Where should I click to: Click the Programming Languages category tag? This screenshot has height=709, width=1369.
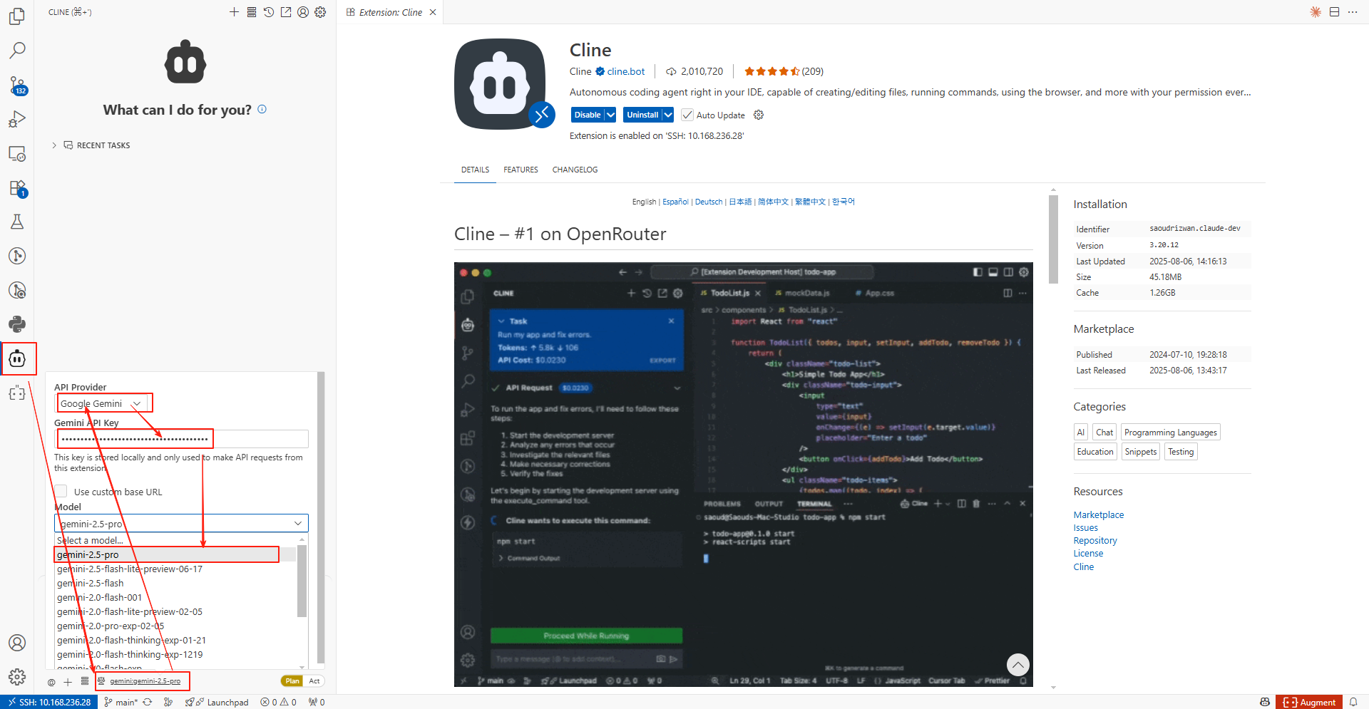(x=1170, y=432)
